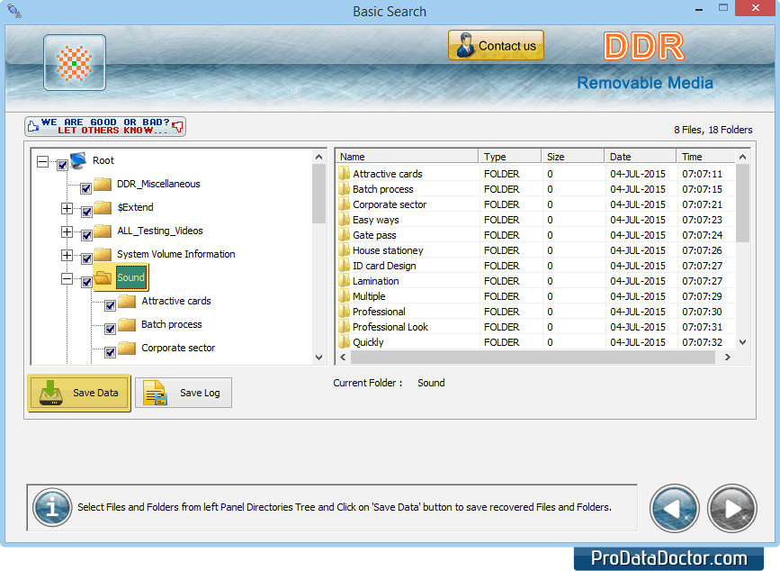Toggle the ALL_Testing_Videos checkbox

85,235
